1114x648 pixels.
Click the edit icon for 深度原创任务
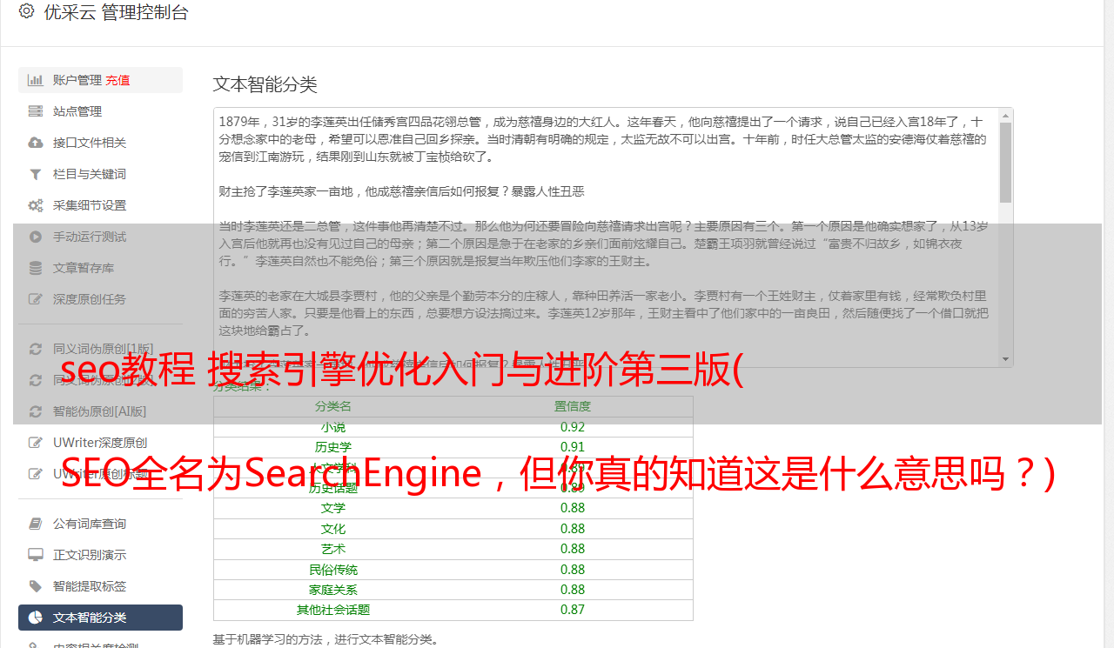coord(36,299)
